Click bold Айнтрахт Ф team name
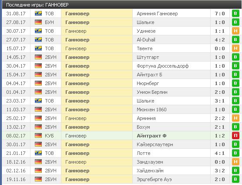This screenshot has width=242, height=185. [x=151, y=136]
